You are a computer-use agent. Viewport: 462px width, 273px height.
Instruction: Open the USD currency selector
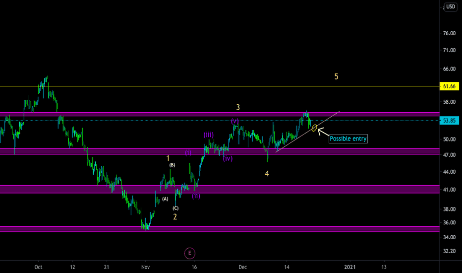click(451, 6)
